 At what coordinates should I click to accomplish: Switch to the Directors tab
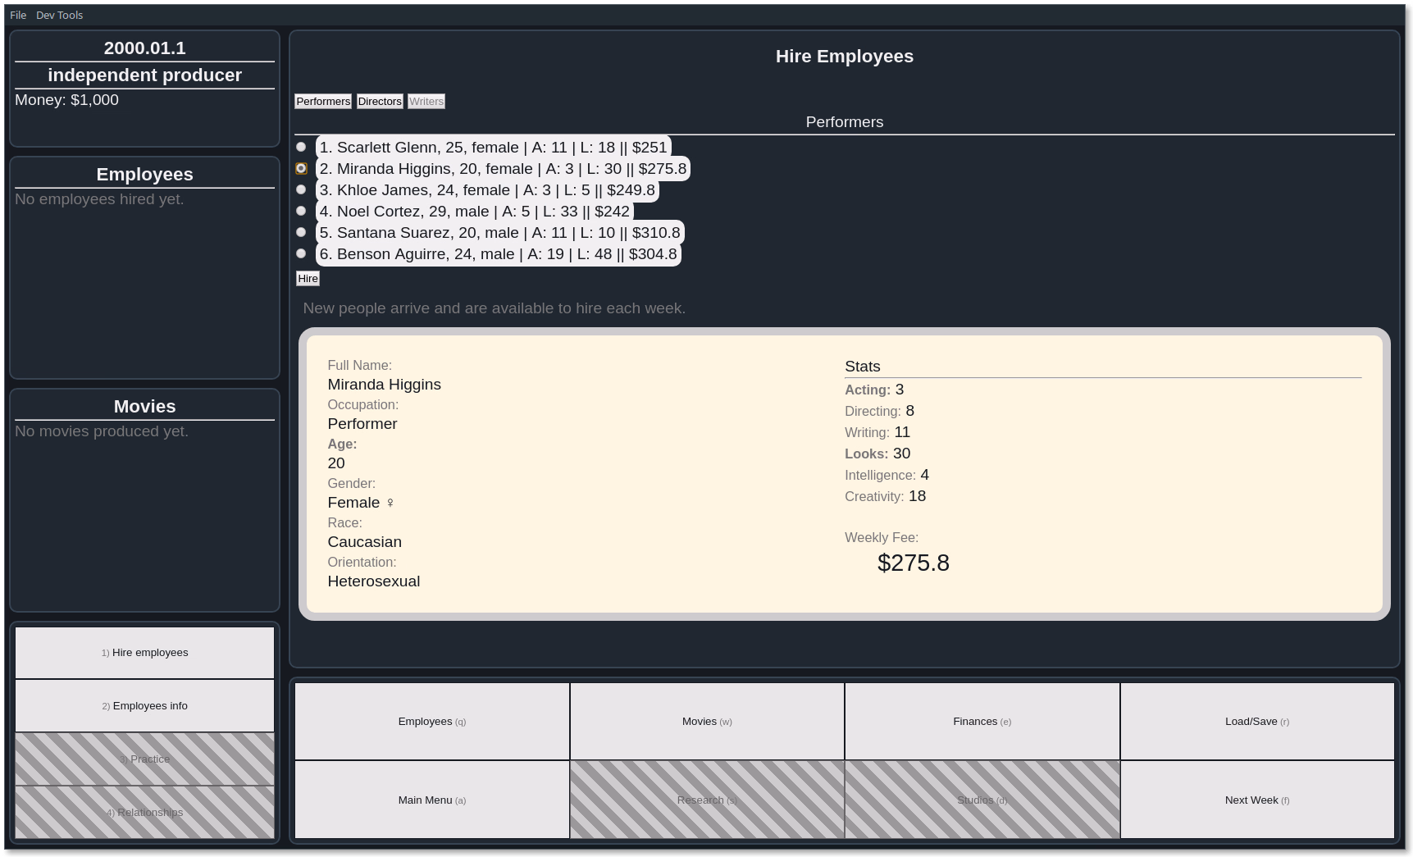380,102
